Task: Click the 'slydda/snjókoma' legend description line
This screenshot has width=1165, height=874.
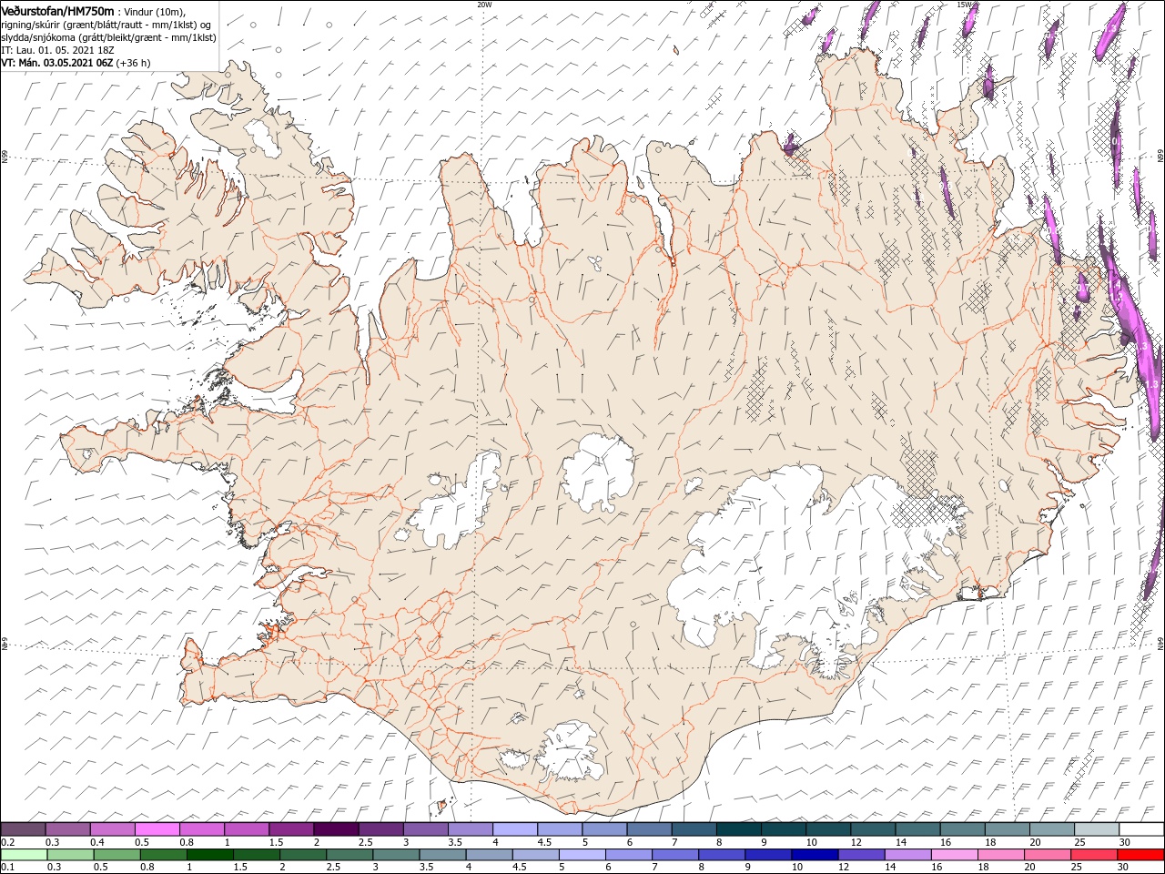Action: tap(108, 37)
